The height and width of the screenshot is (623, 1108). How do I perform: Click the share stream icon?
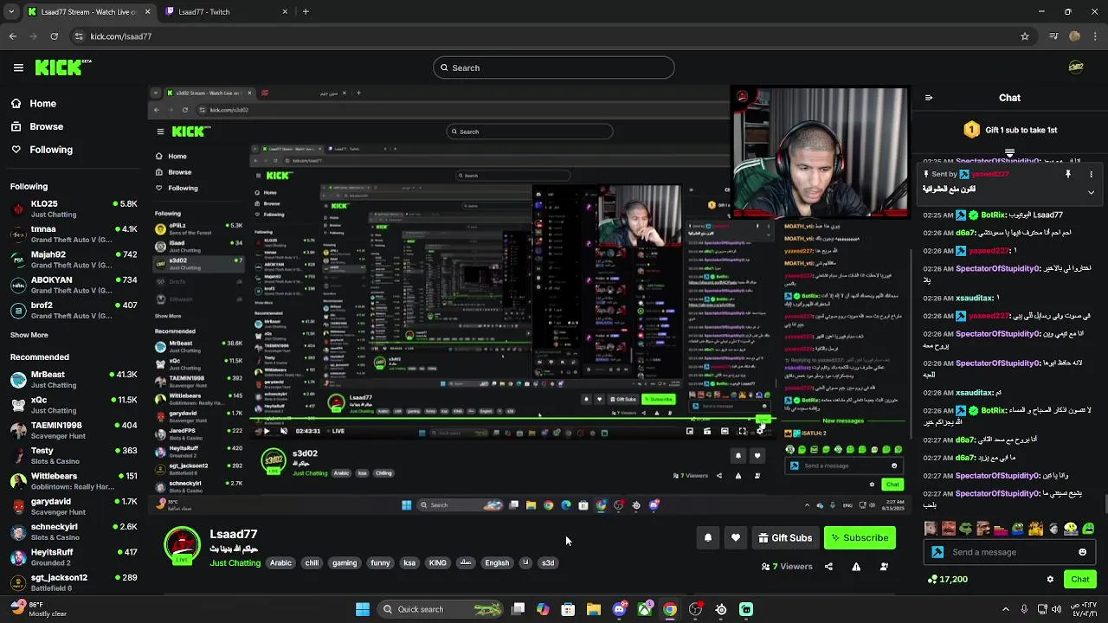[828, 567]
